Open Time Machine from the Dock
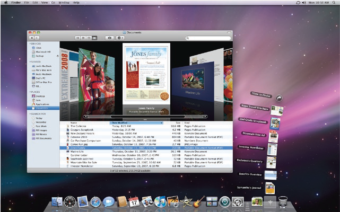Image resolution: width=340 pixels, height=212 pixels. pyautogui.click(x=224, y=202)
